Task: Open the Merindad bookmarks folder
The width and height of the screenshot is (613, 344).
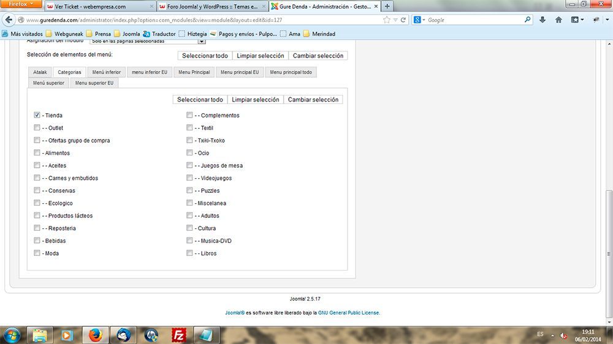Action: pos(319,34)
